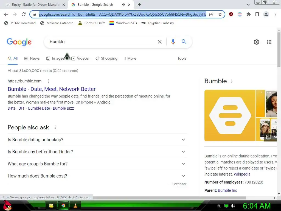The image size is (281, 211).
Task: Submit search with magnifier icon
Action: click(x=184, y=42)
